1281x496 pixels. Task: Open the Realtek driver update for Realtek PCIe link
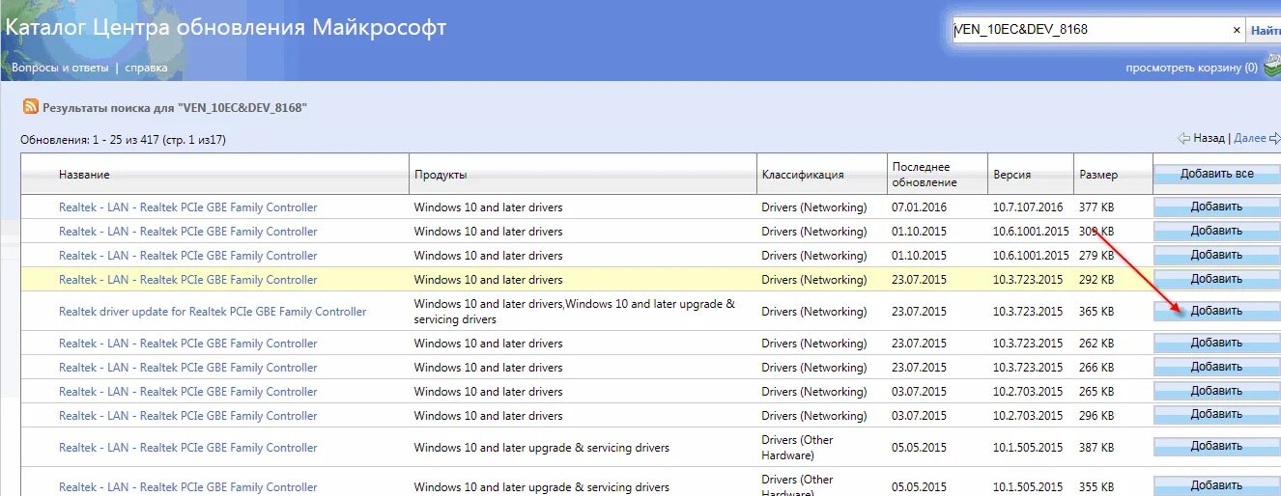213,312
